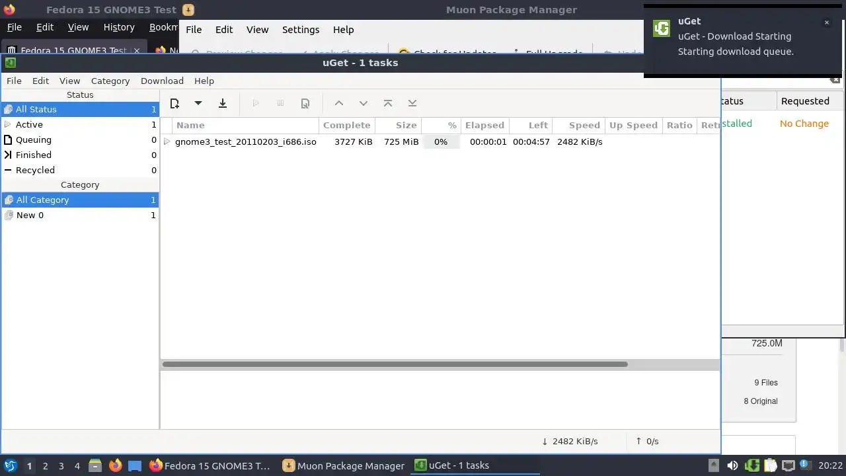Screen dimensions: 846x476
Task: Select the New 0 category
Action: (80, 215)
